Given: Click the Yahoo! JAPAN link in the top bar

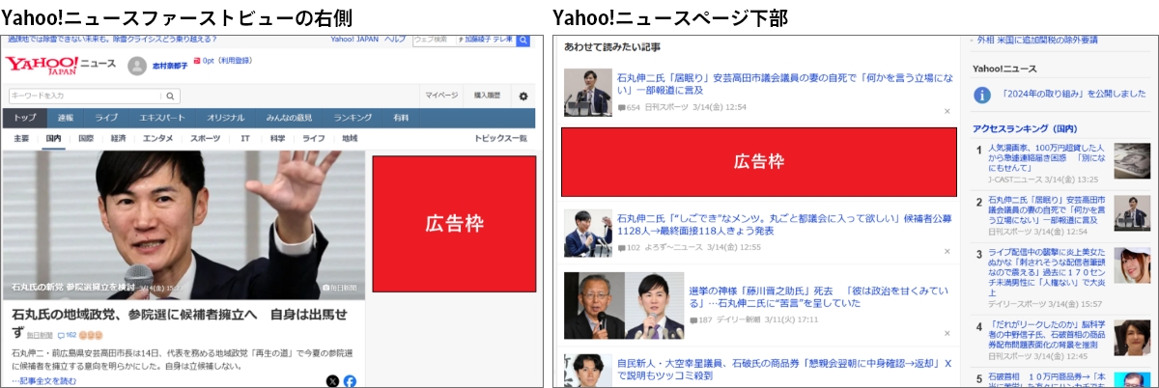Looking at the screenshot, I should (x=354, y=40).
